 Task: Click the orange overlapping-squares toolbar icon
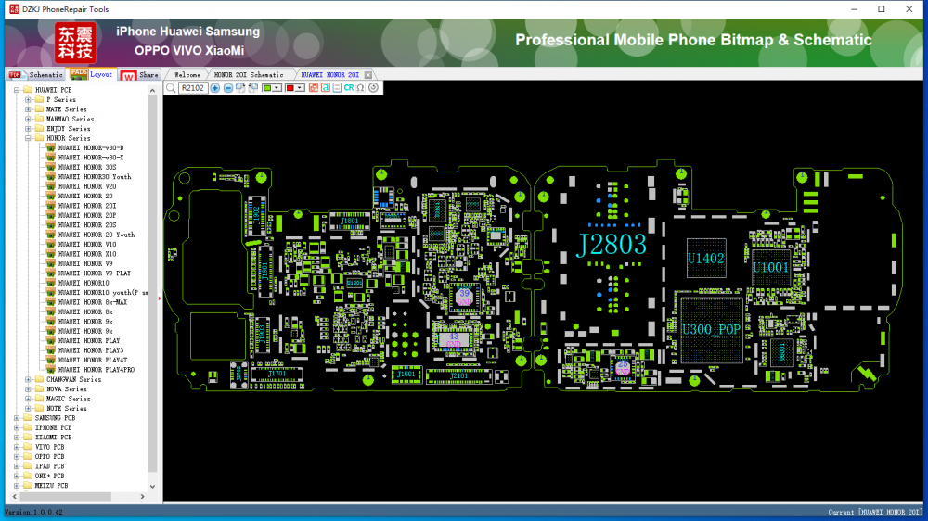(314, 88)
